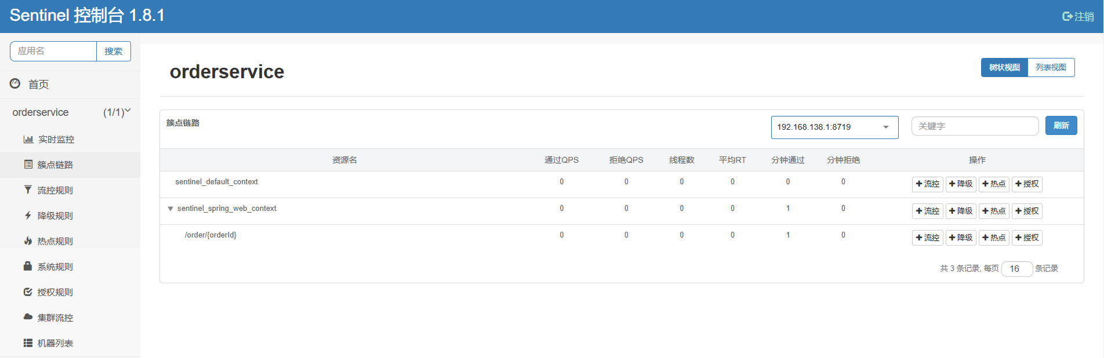Viewport: 1104px width, 358px height.
Task: Click the 搜索 search button
Action: pos(114,51)
